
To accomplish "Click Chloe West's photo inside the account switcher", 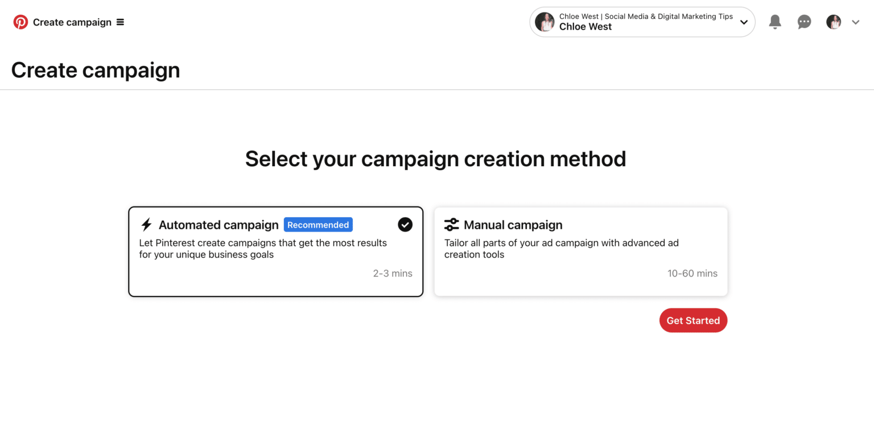I will [x=545, y=22].
